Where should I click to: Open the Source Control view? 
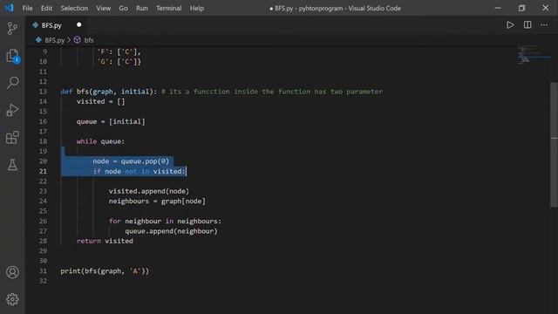(12, 29)
